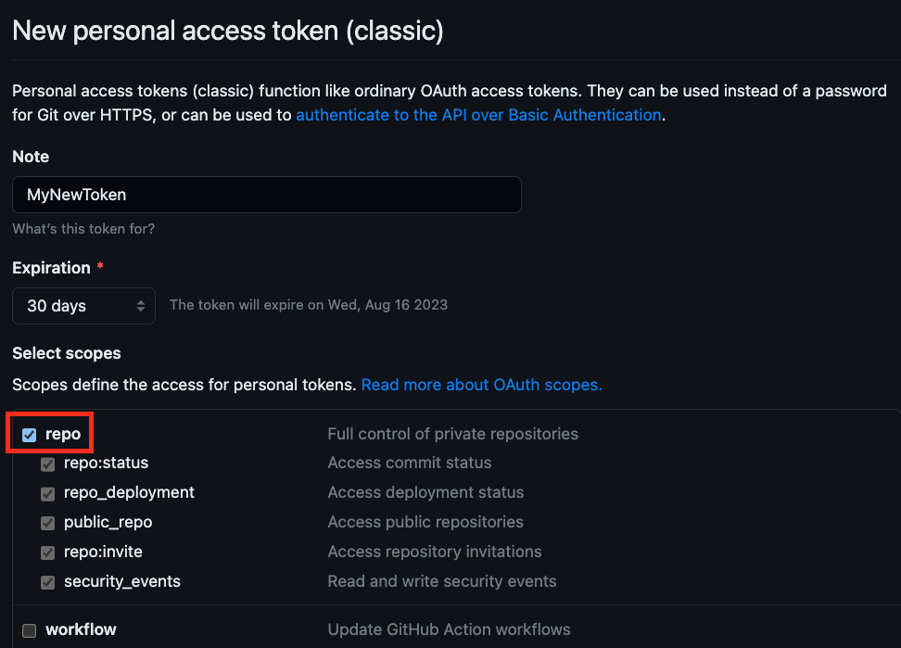Click the Select scopes heading
The image size is (901, 648).
67,353
